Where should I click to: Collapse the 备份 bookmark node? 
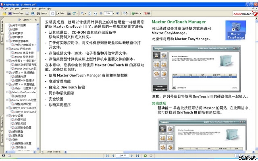click(x=7, y=139)
